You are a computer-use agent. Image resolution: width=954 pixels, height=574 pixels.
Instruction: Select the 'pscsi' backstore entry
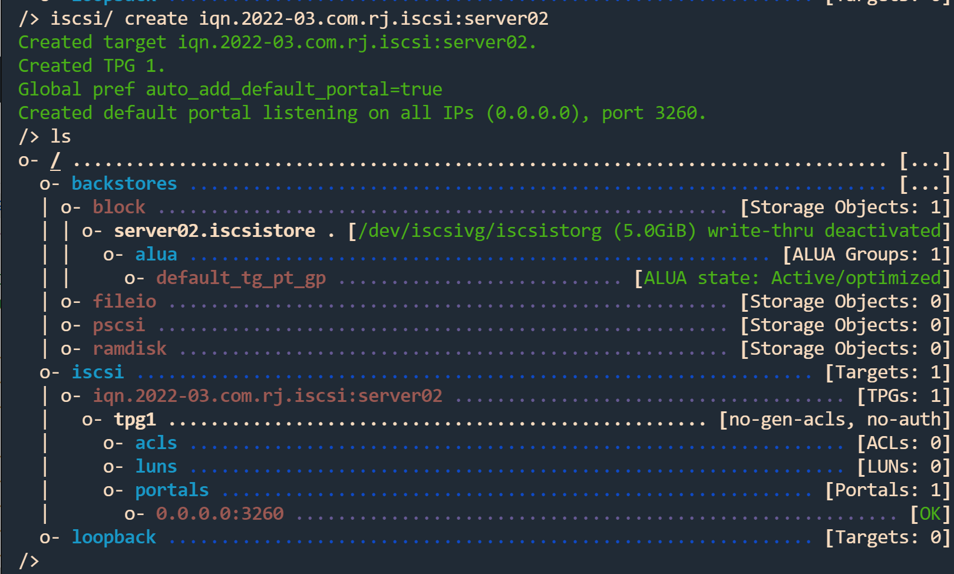click(x=119, y=325)
